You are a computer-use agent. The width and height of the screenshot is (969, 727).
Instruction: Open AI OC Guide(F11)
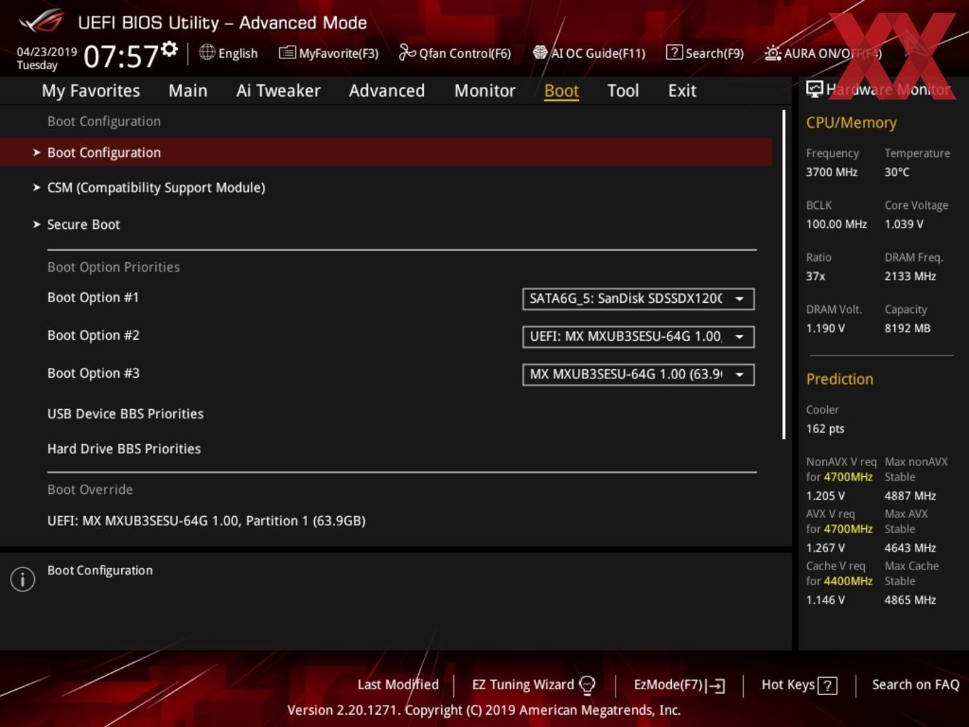point(598,53)
